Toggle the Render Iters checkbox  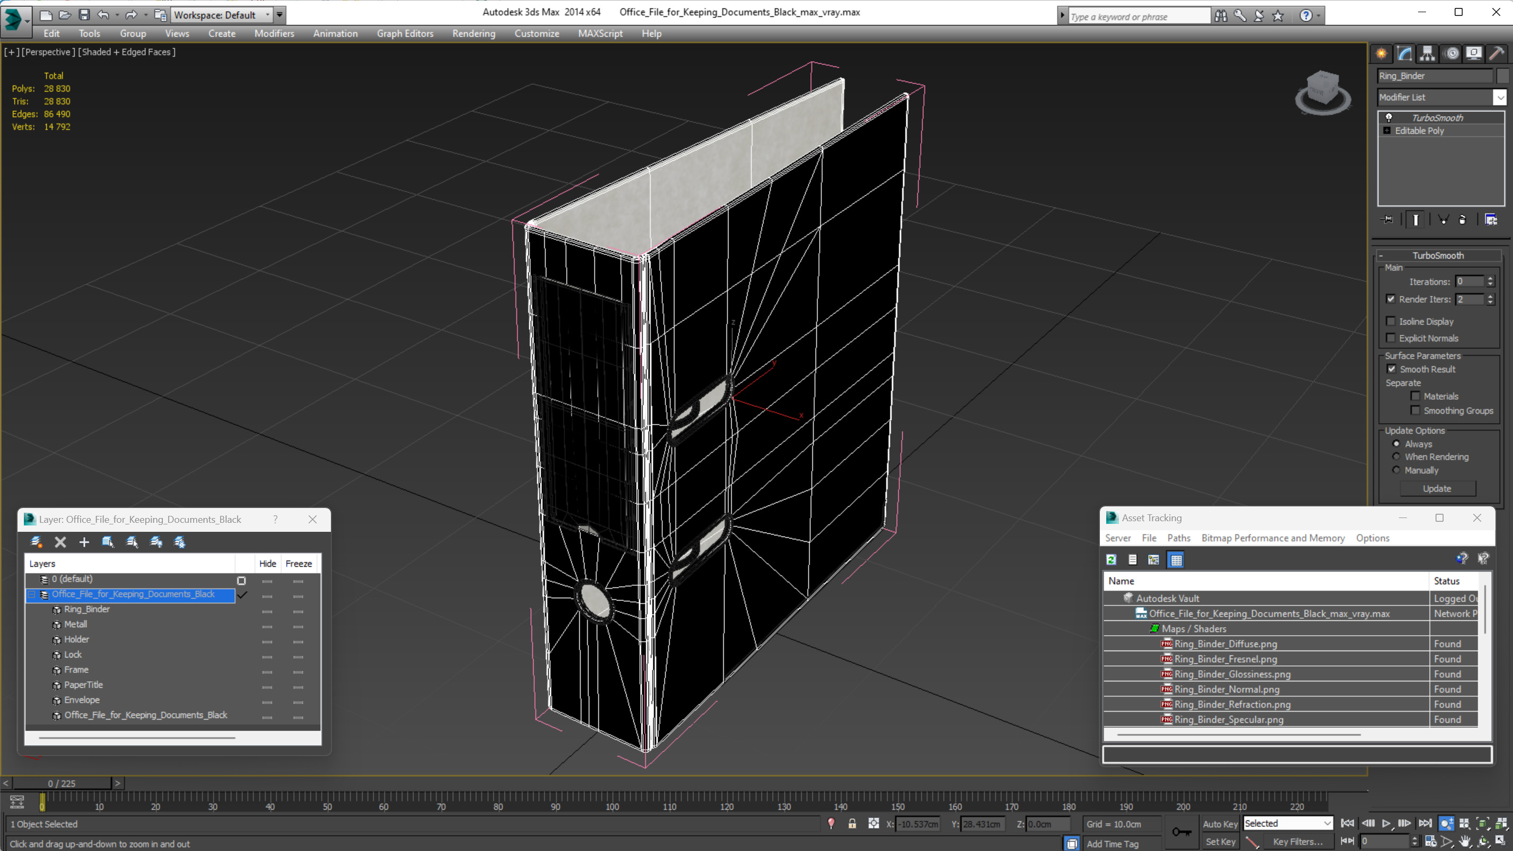[x=1391, y=299]
